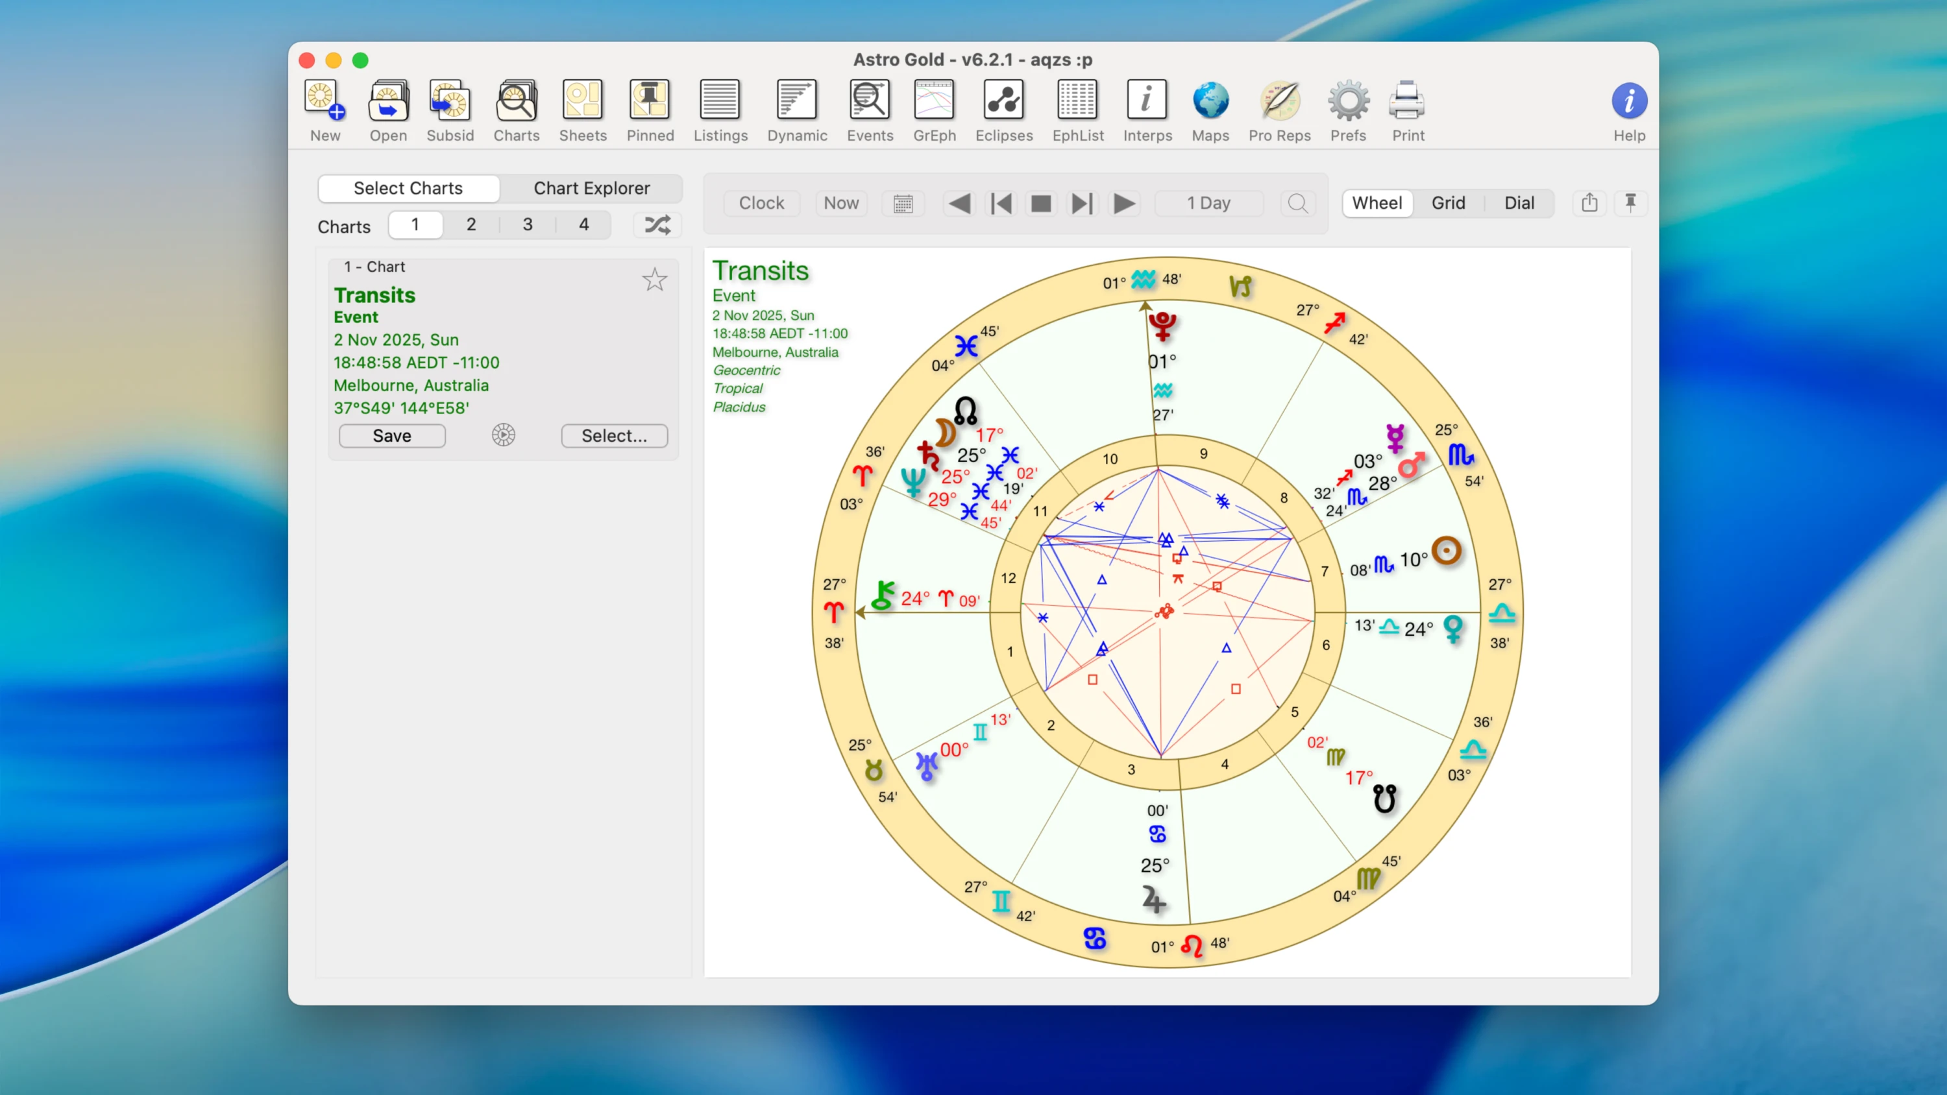This screenshot has height=1095, width=1947.
Task: Switch view to Grid
Action: coord(1447,202)
